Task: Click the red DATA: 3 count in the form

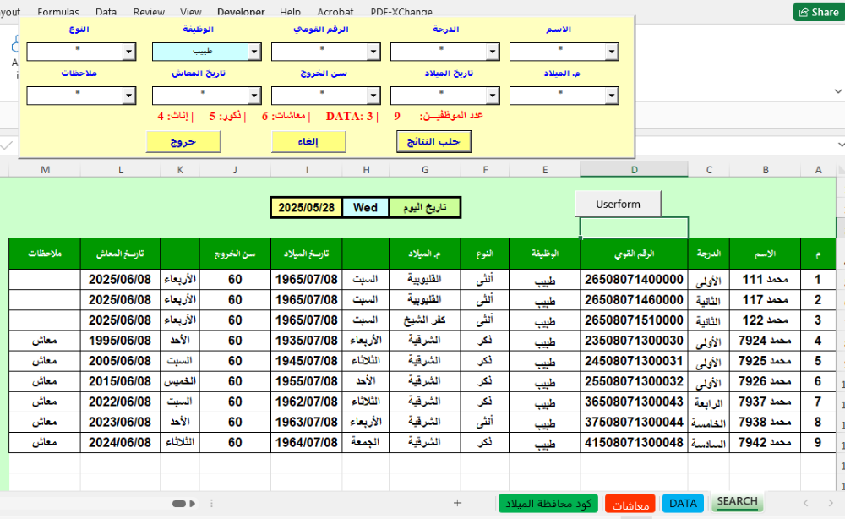Action: [349, 116]
